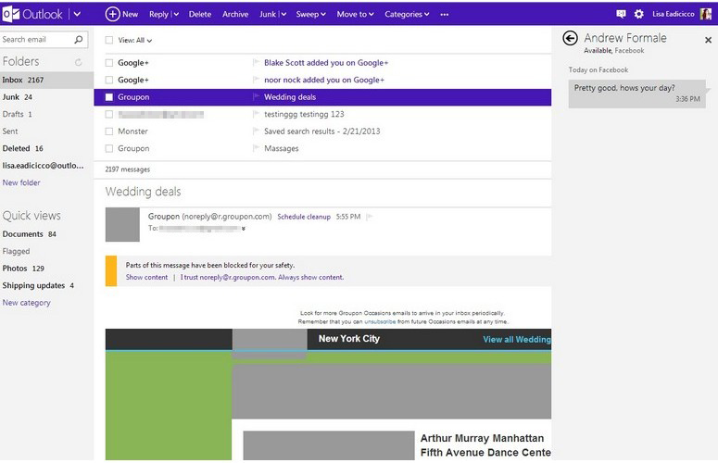Open the View: All dropdown
The height and width of the screenshot is (463, 718).
coord(135,40)
